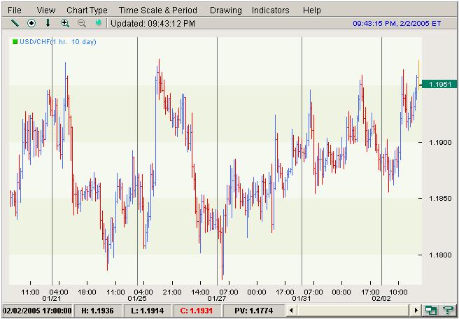The width and height of the screenshot is (459, 319).
Task: Click the scrollbar left arrow
Action: point(291,310)
